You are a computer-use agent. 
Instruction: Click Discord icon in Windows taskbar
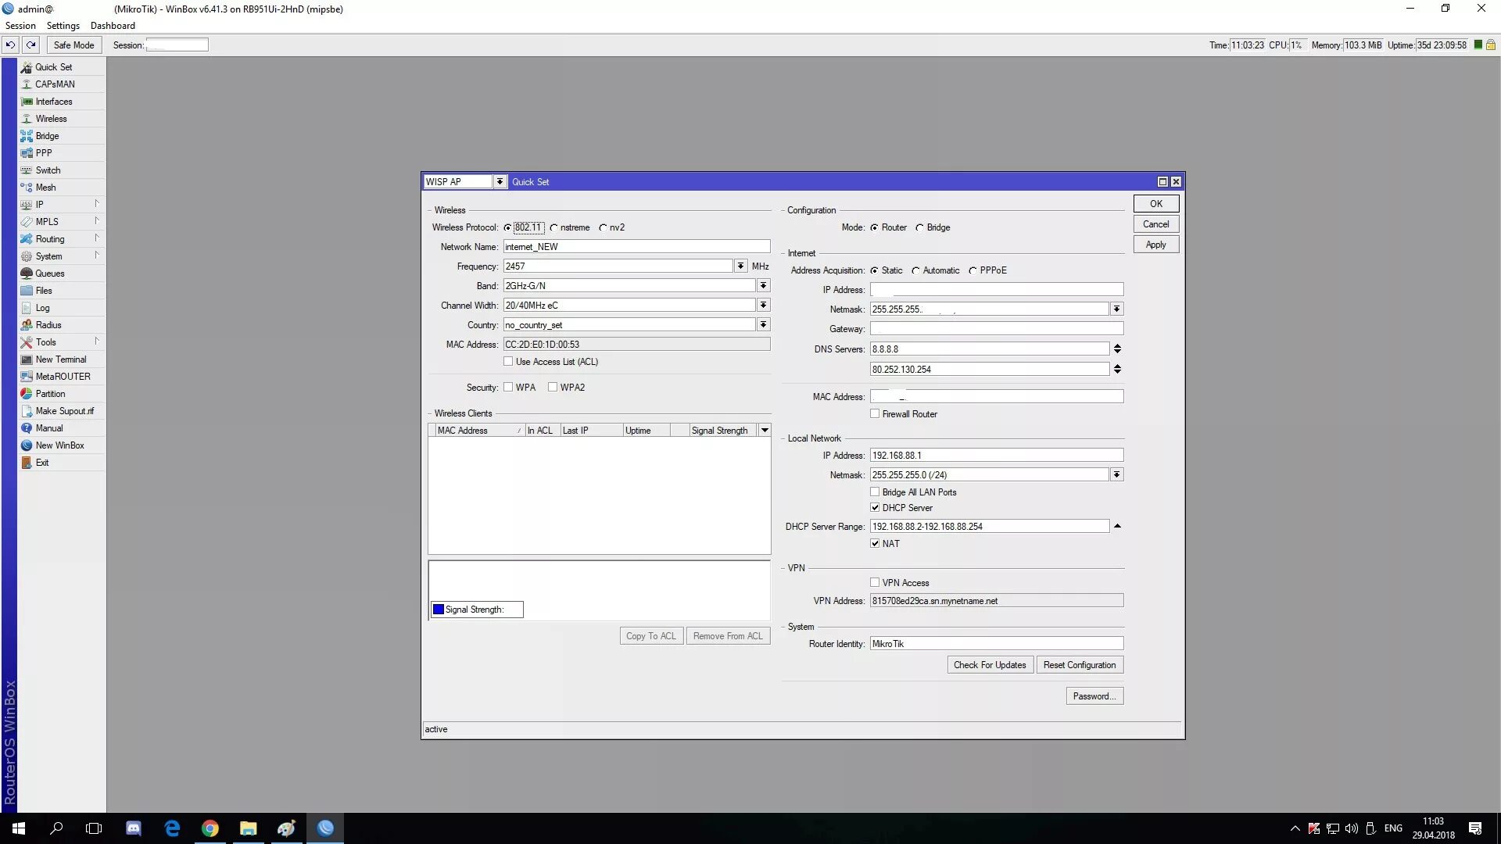point(134,828)
